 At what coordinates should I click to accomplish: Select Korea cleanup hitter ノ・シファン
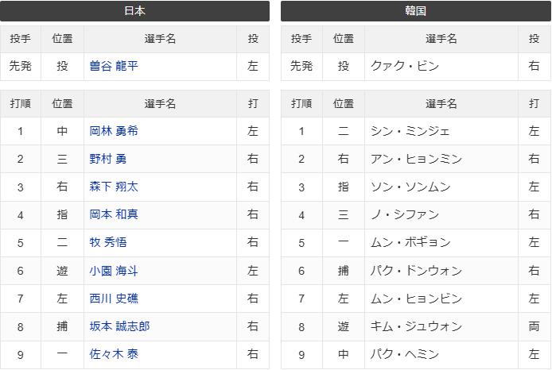pyautogui.click(x=405, y=214)
